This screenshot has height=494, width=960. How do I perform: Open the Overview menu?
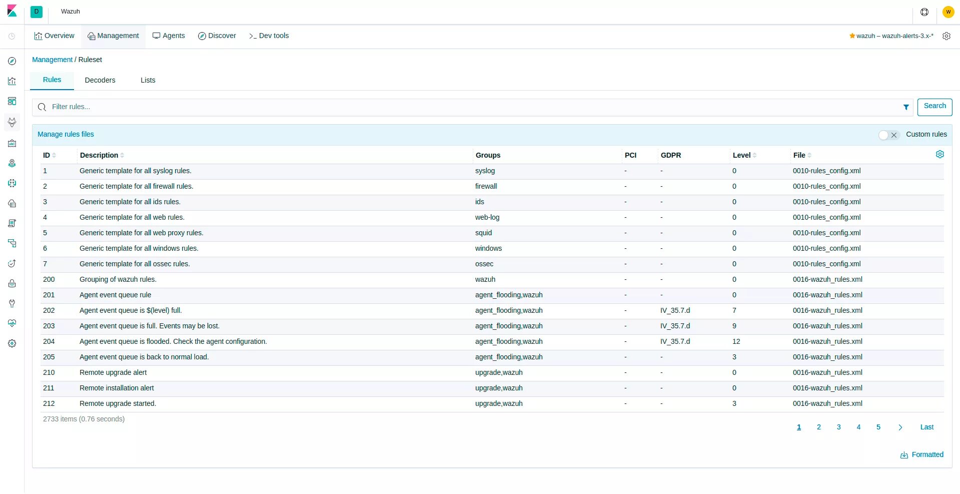[x=54, y=36]
